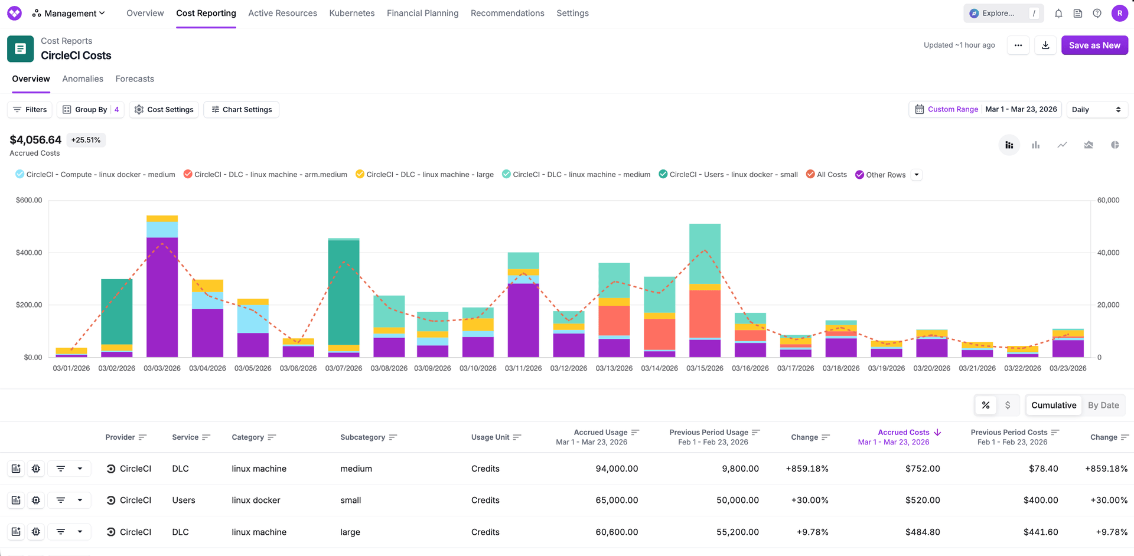Click the notifications bell icon
1134x556 pixels.
pyautogui.click(x=1058, y=13)
